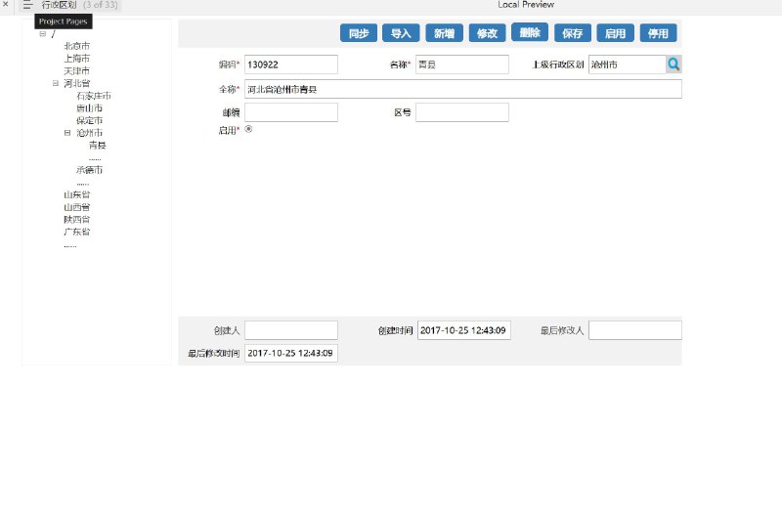Select 山西省 in the tree

coord(77,207)
